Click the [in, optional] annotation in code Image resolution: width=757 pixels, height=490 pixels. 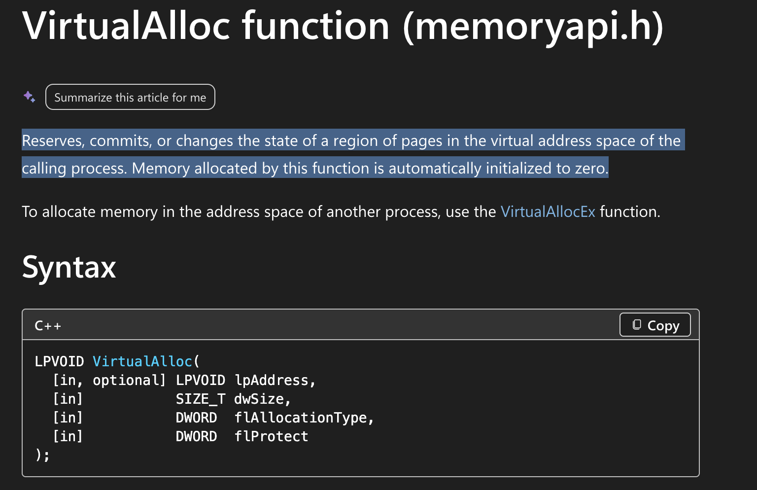point(109,380)
